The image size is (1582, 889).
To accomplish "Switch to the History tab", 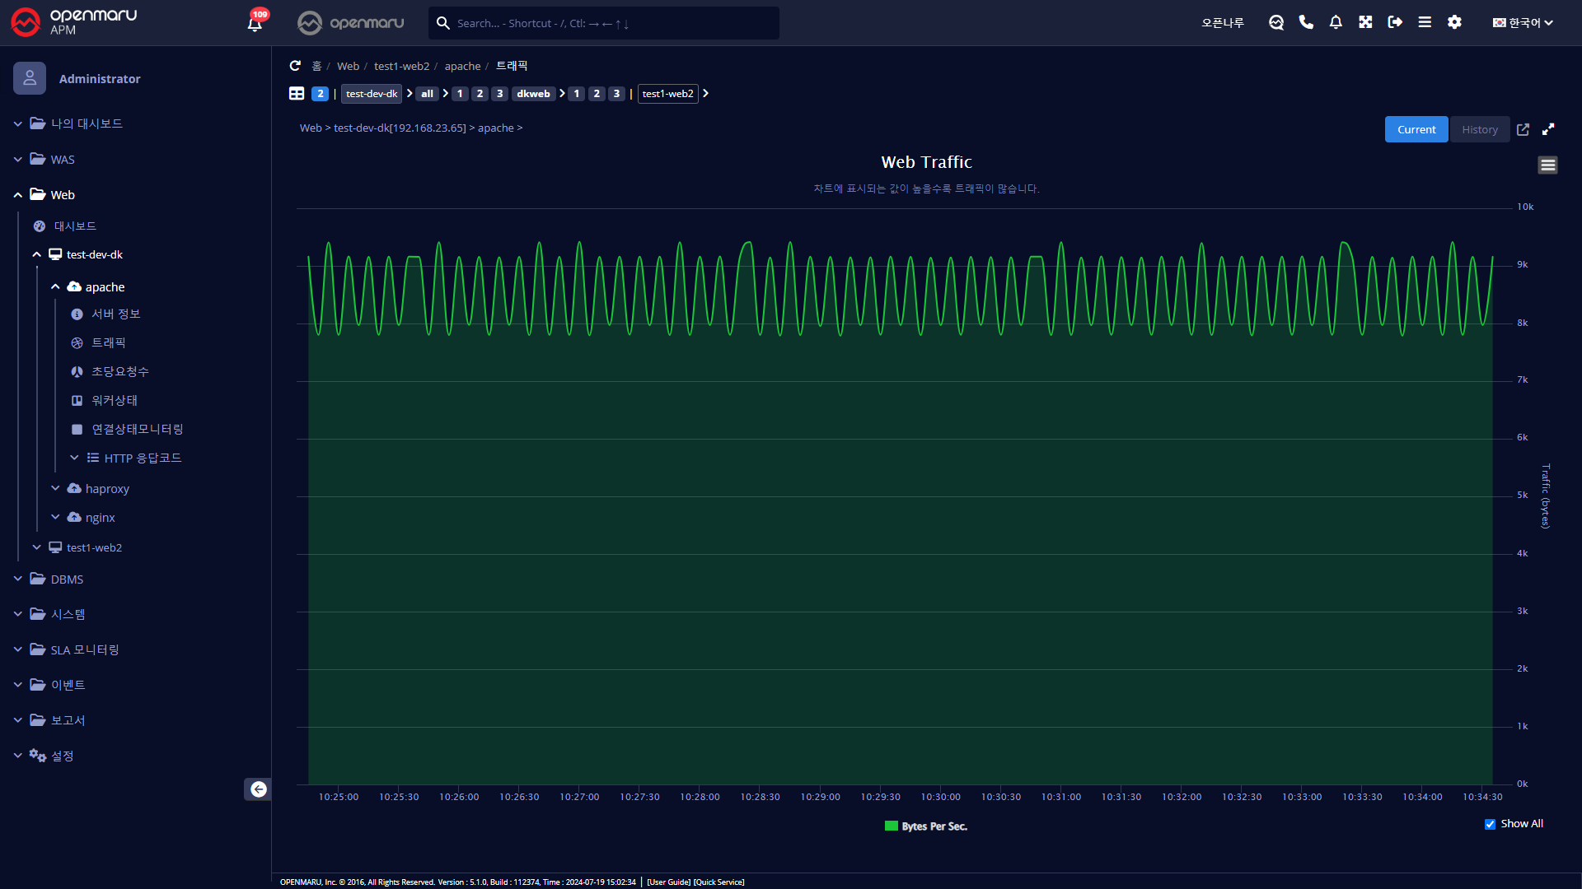I will 1480,129.
